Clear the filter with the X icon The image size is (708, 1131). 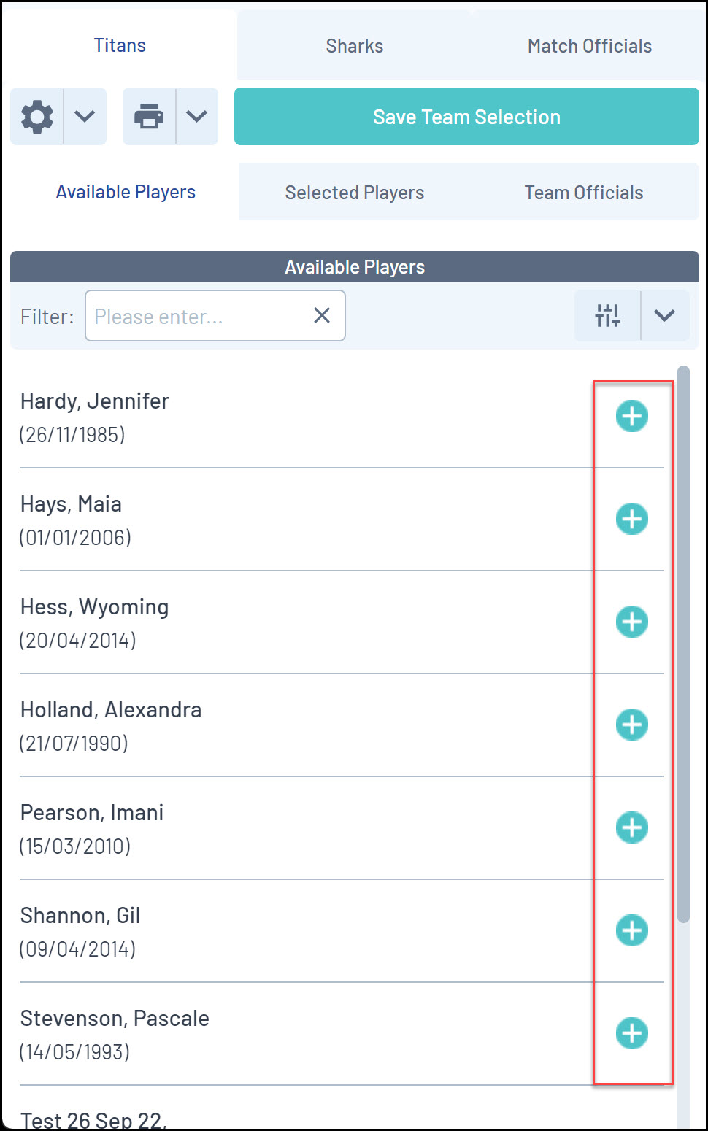[x=322, y=315]
